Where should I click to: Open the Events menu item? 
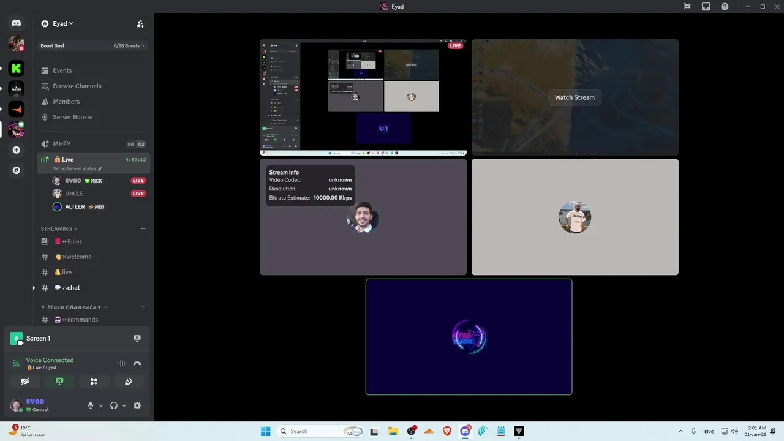tap(93, 70)
